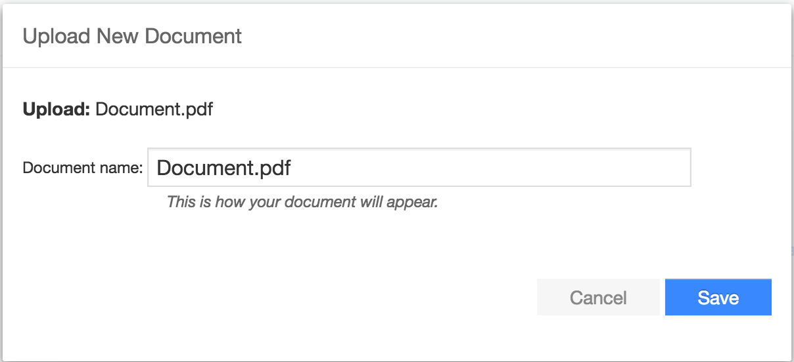This screenshot has width=794, height=362.
Task: Click the word "Upload" in the dialog title
Action: click(57, 36)
